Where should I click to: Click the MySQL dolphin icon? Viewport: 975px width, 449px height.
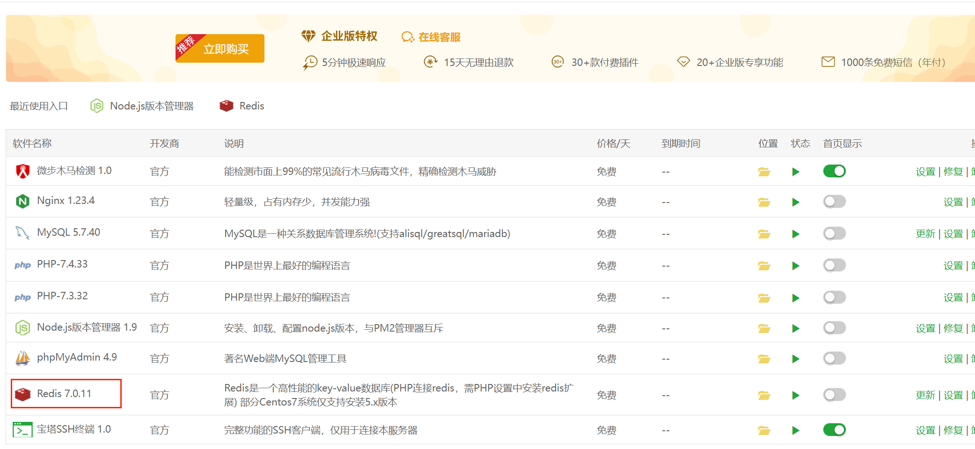22,233
